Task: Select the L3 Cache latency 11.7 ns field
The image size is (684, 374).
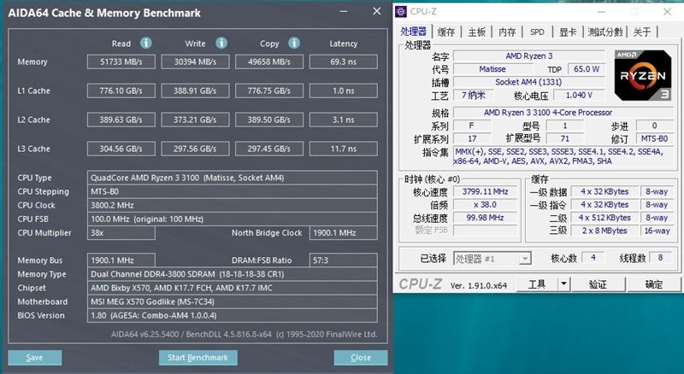Action: 344,149
